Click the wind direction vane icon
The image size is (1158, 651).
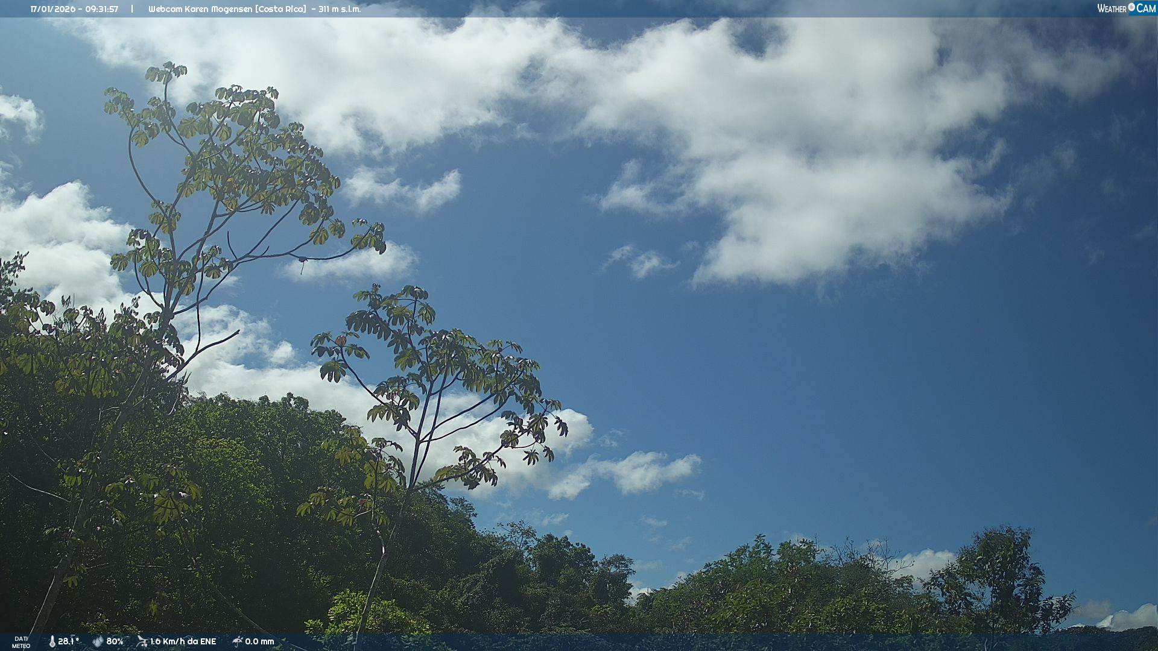[142, 641]
